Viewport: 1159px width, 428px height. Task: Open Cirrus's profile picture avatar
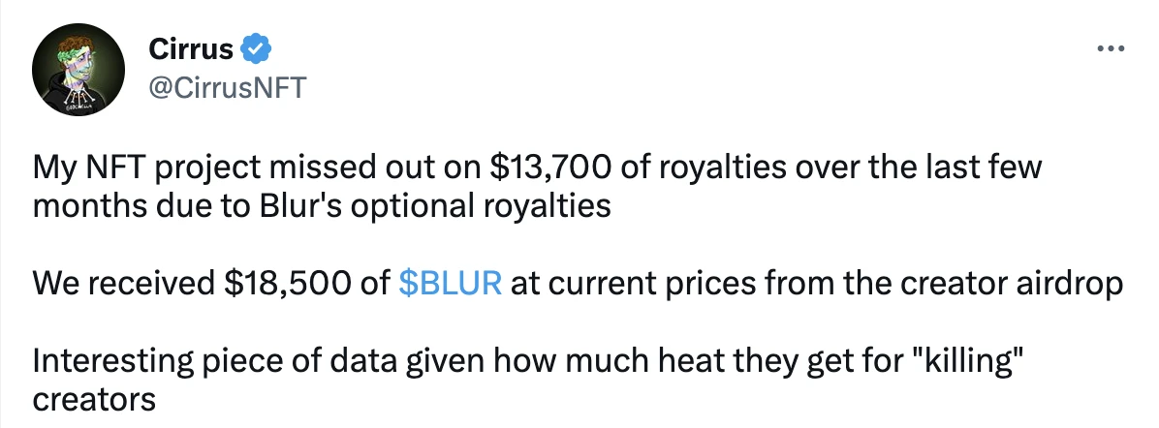click(x=78, y=70)
